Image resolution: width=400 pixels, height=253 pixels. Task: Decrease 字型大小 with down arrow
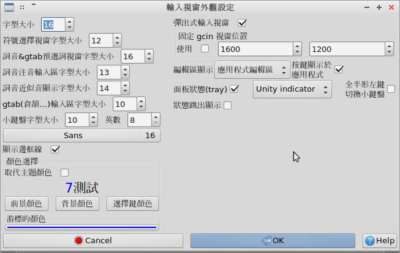69,28
